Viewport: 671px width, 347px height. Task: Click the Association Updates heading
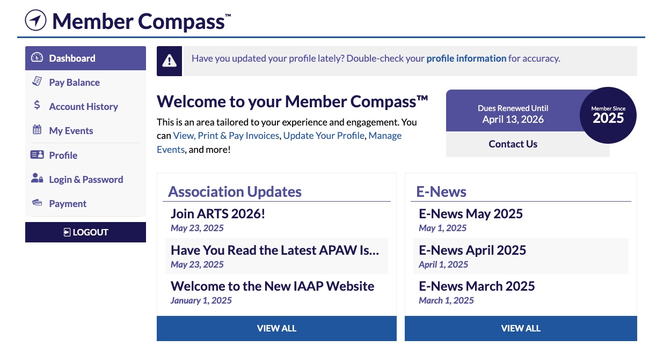[235, 191]
